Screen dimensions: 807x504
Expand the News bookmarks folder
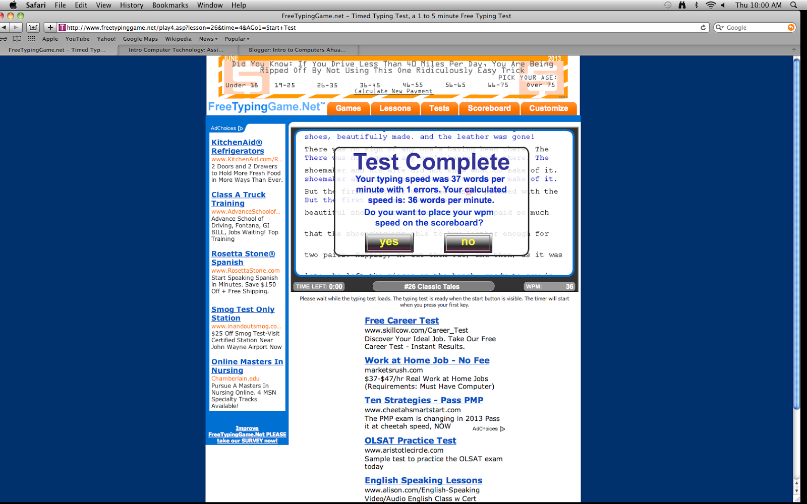[x=208, y=39]
